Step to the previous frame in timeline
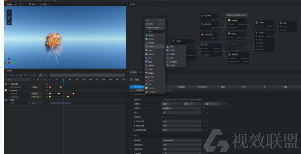 9,75
